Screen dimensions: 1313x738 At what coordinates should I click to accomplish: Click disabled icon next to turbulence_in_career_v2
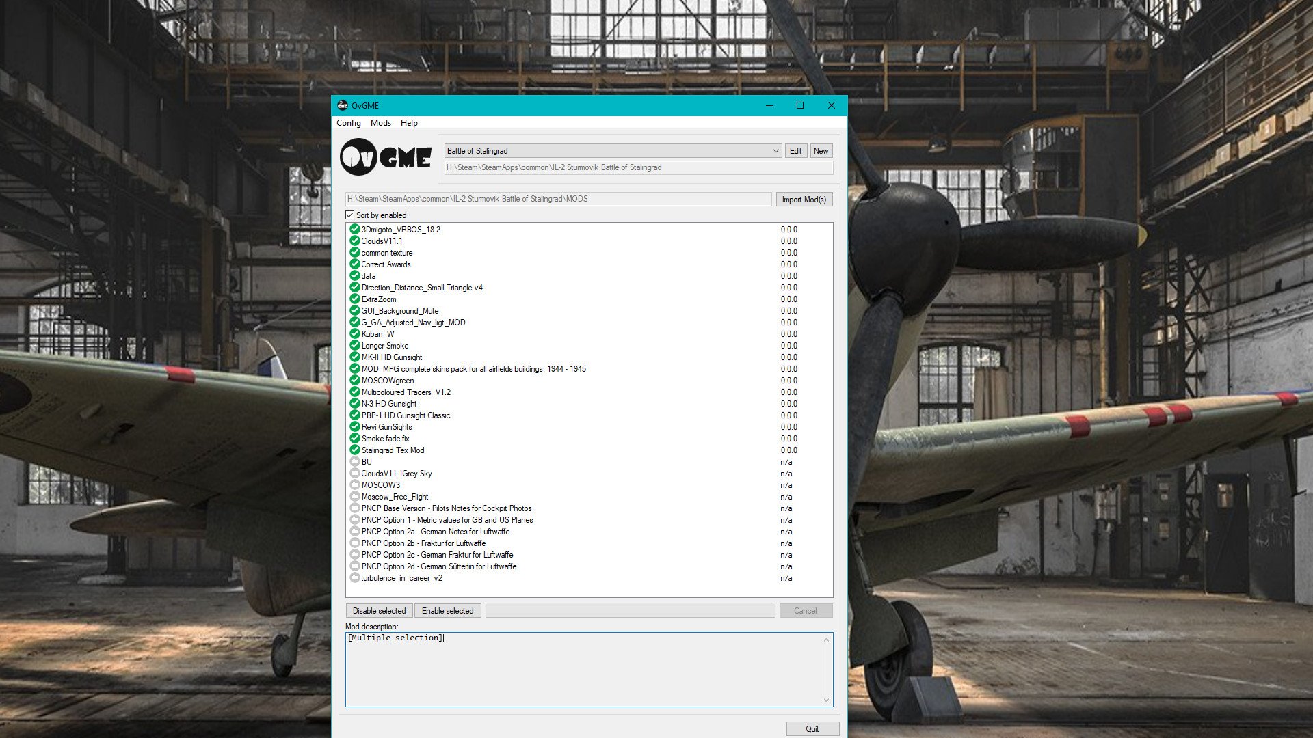point(354,577)
